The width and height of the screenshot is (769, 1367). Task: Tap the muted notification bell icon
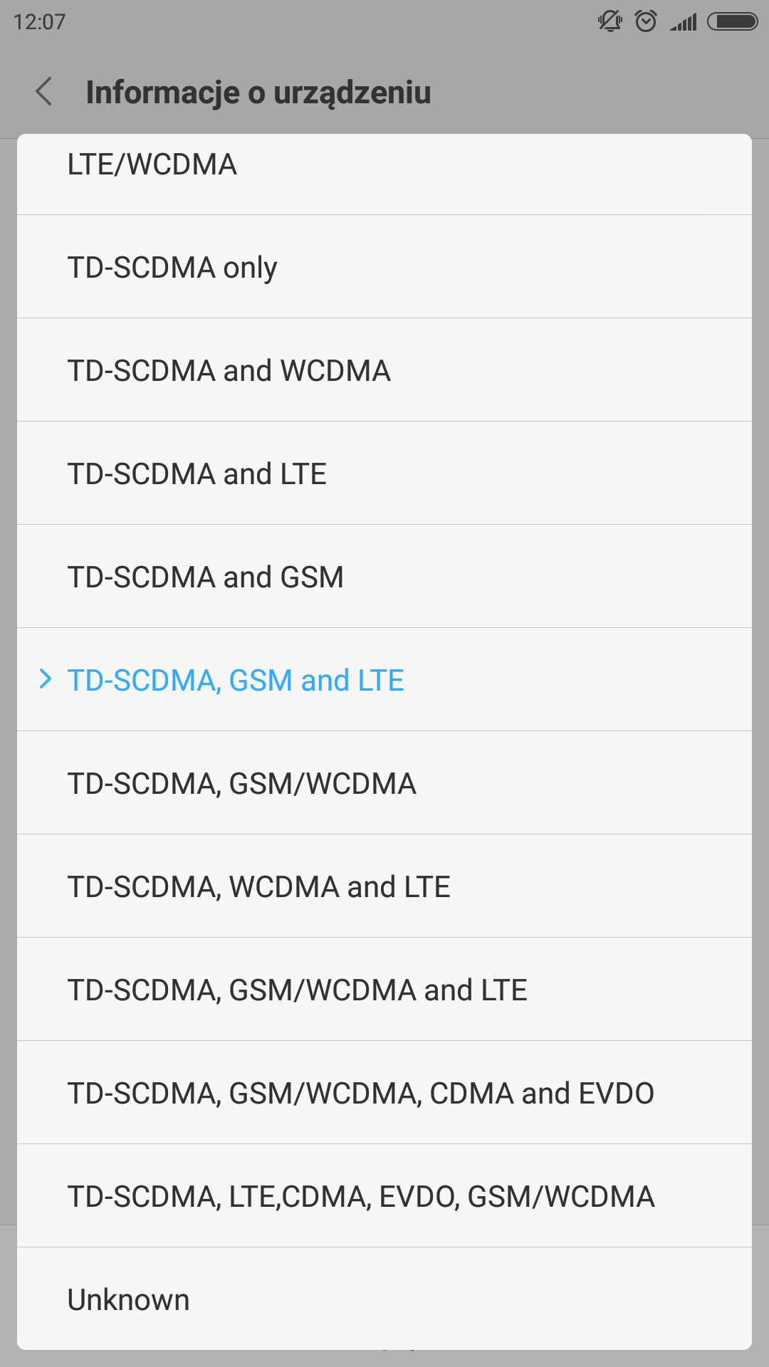point(610,21)
